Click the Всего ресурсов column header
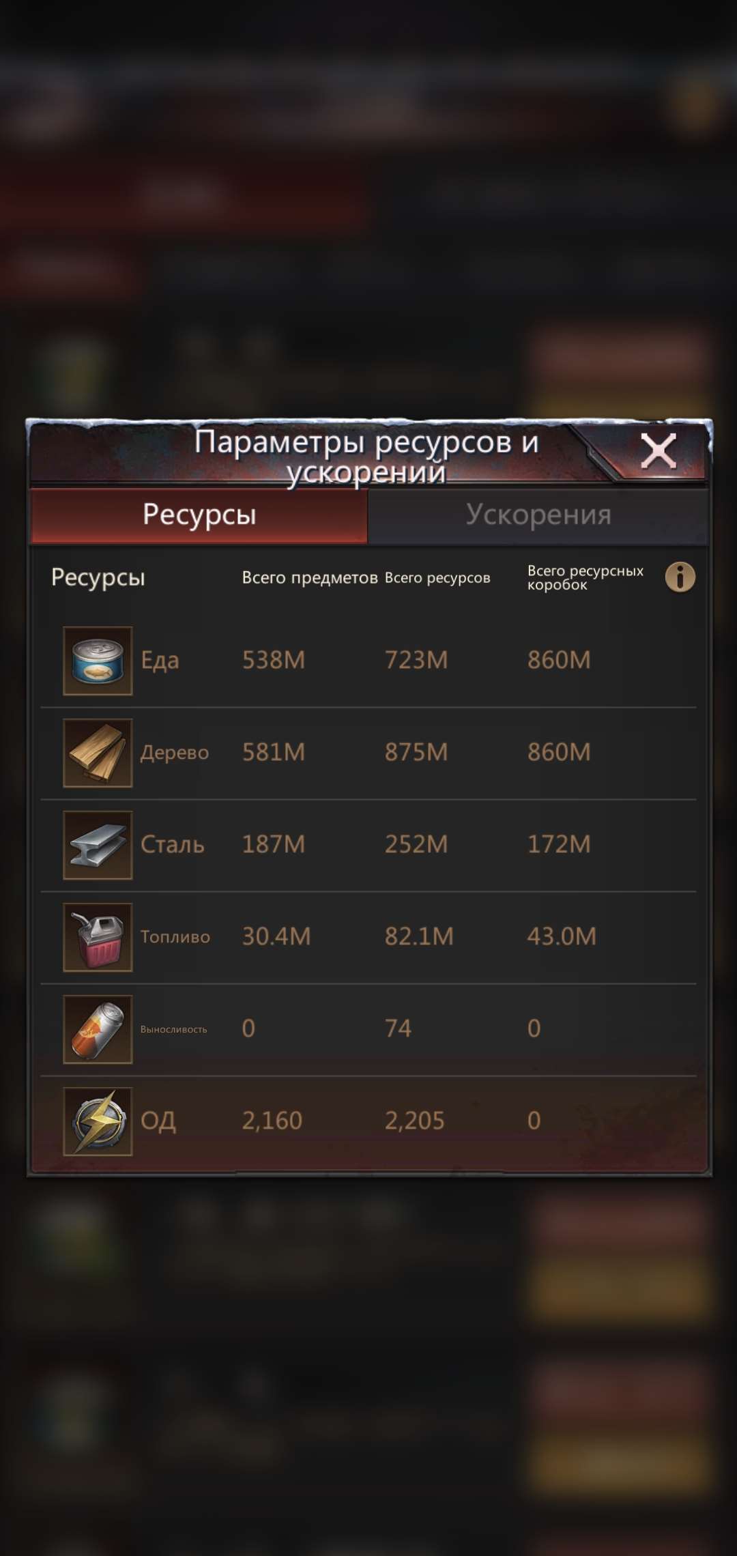This screenshot has width=737, height=1556. click(x=437, y=578)
